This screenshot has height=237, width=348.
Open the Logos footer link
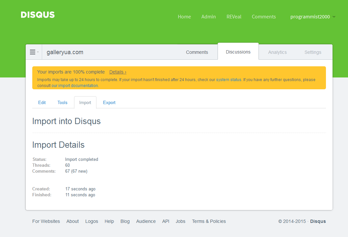coord(92,221)
